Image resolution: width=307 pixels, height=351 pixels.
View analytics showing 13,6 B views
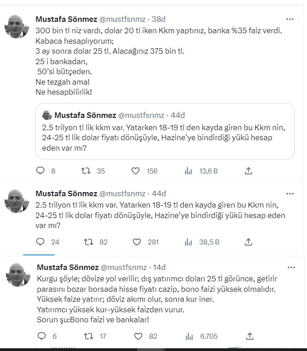click(x=189, y=171)
